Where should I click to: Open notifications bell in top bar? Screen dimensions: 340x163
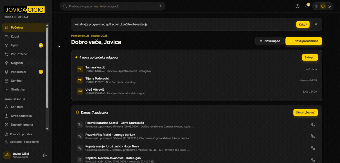point(307,6)
